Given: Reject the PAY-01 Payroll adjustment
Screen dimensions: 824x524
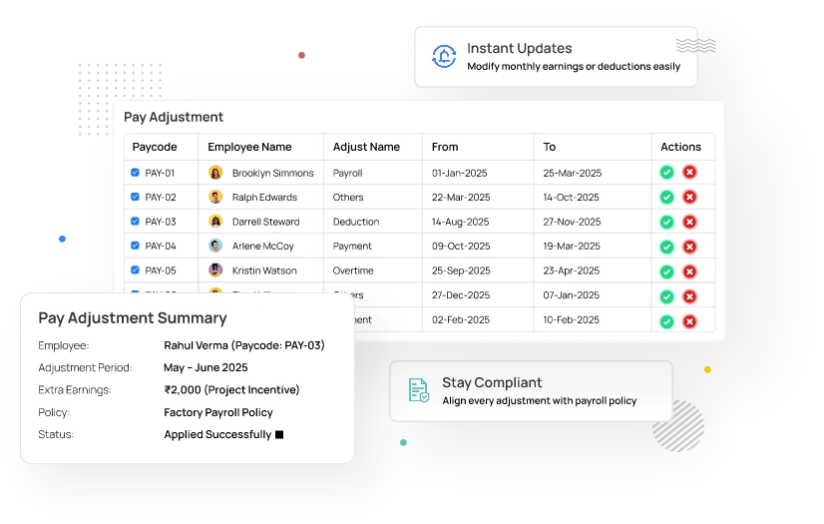Looking at the screenshot, I should click(x=689, y=173).
